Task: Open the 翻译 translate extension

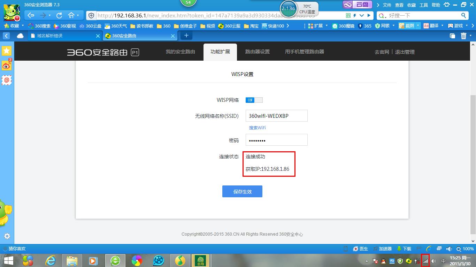Action: coord(431,26)
